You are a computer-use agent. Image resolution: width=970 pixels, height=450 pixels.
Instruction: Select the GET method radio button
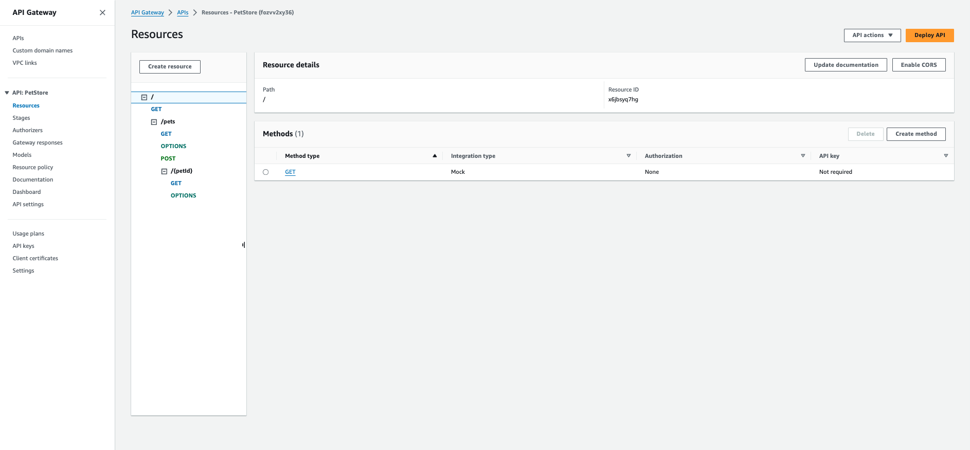point(266,172)
